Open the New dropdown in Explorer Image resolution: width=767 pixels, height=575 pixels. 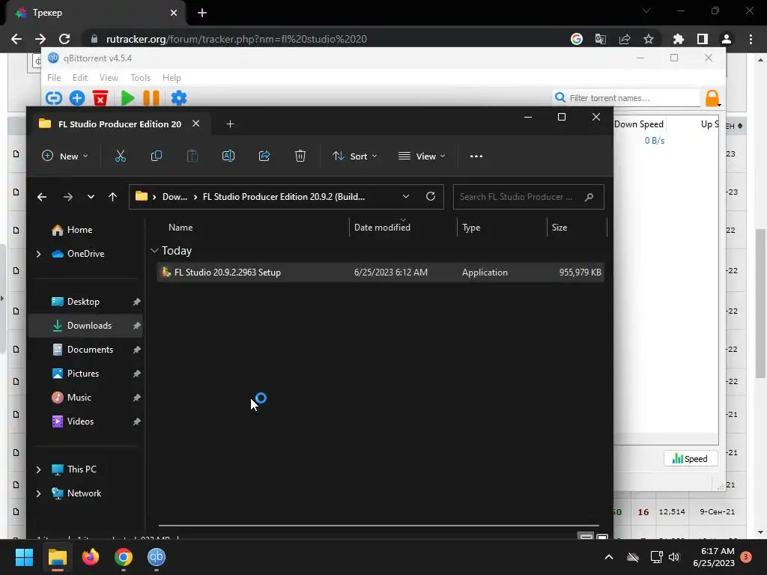[65, 156]
